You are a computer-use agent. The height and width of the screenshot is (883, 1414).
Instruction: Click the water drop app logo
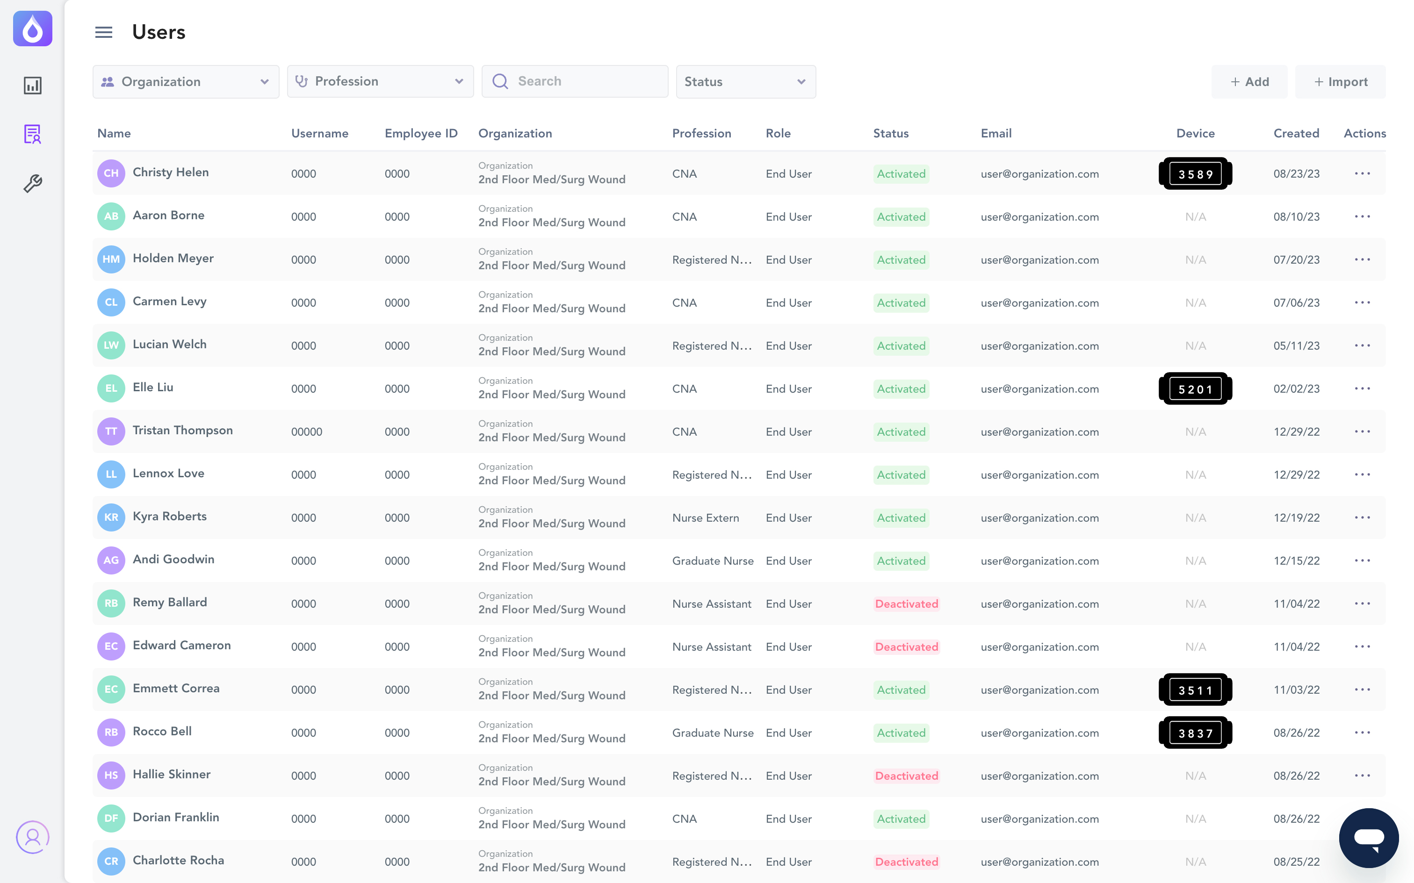point(33,29)
